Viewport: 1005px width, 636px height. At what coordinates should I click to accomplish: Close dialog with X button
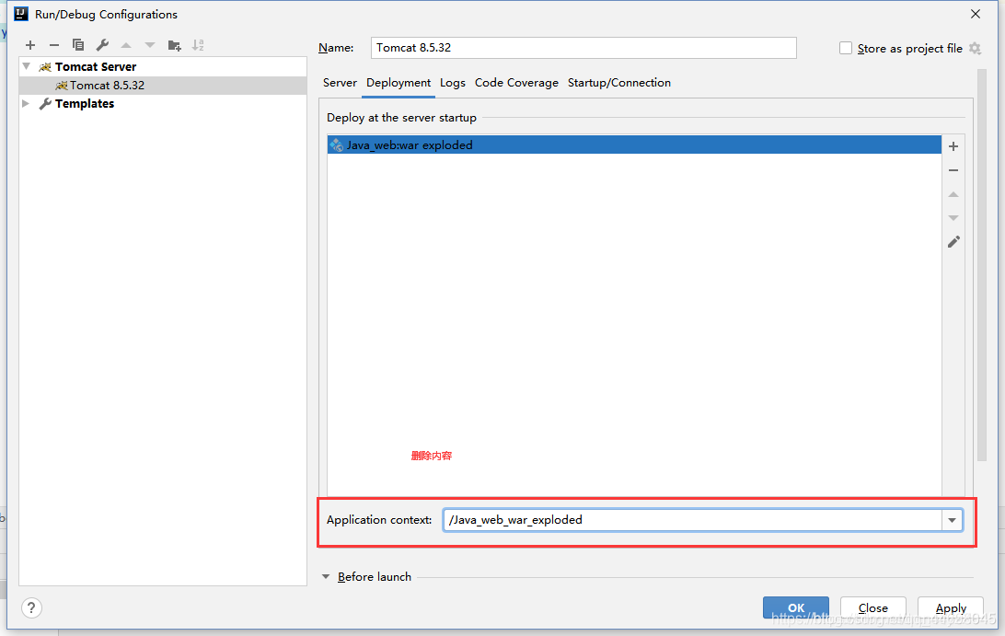click(976, 14)
